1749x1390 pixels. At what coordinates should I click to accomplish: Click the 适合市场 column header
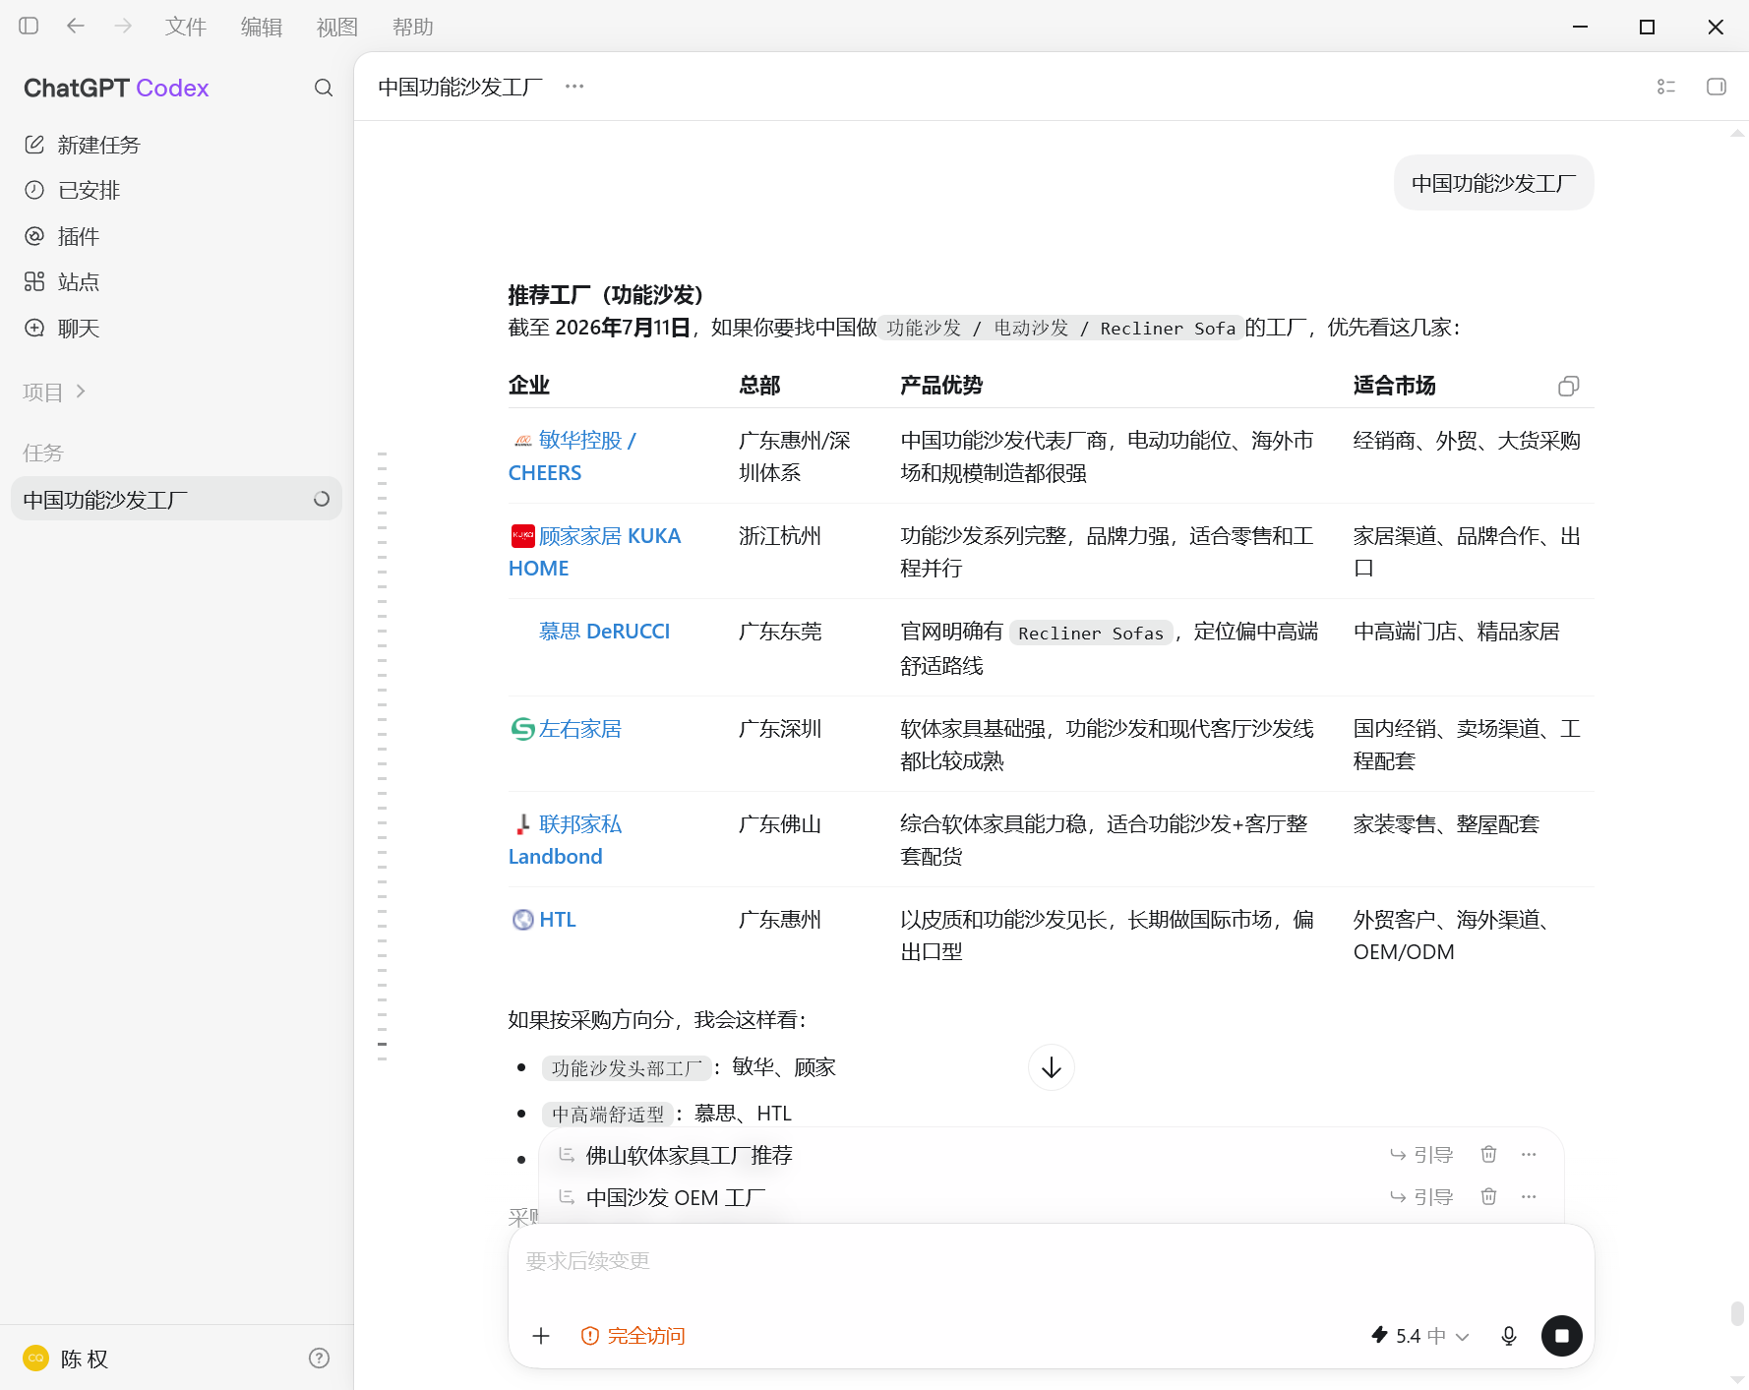pyautogui.click(x=1394, y=386)
